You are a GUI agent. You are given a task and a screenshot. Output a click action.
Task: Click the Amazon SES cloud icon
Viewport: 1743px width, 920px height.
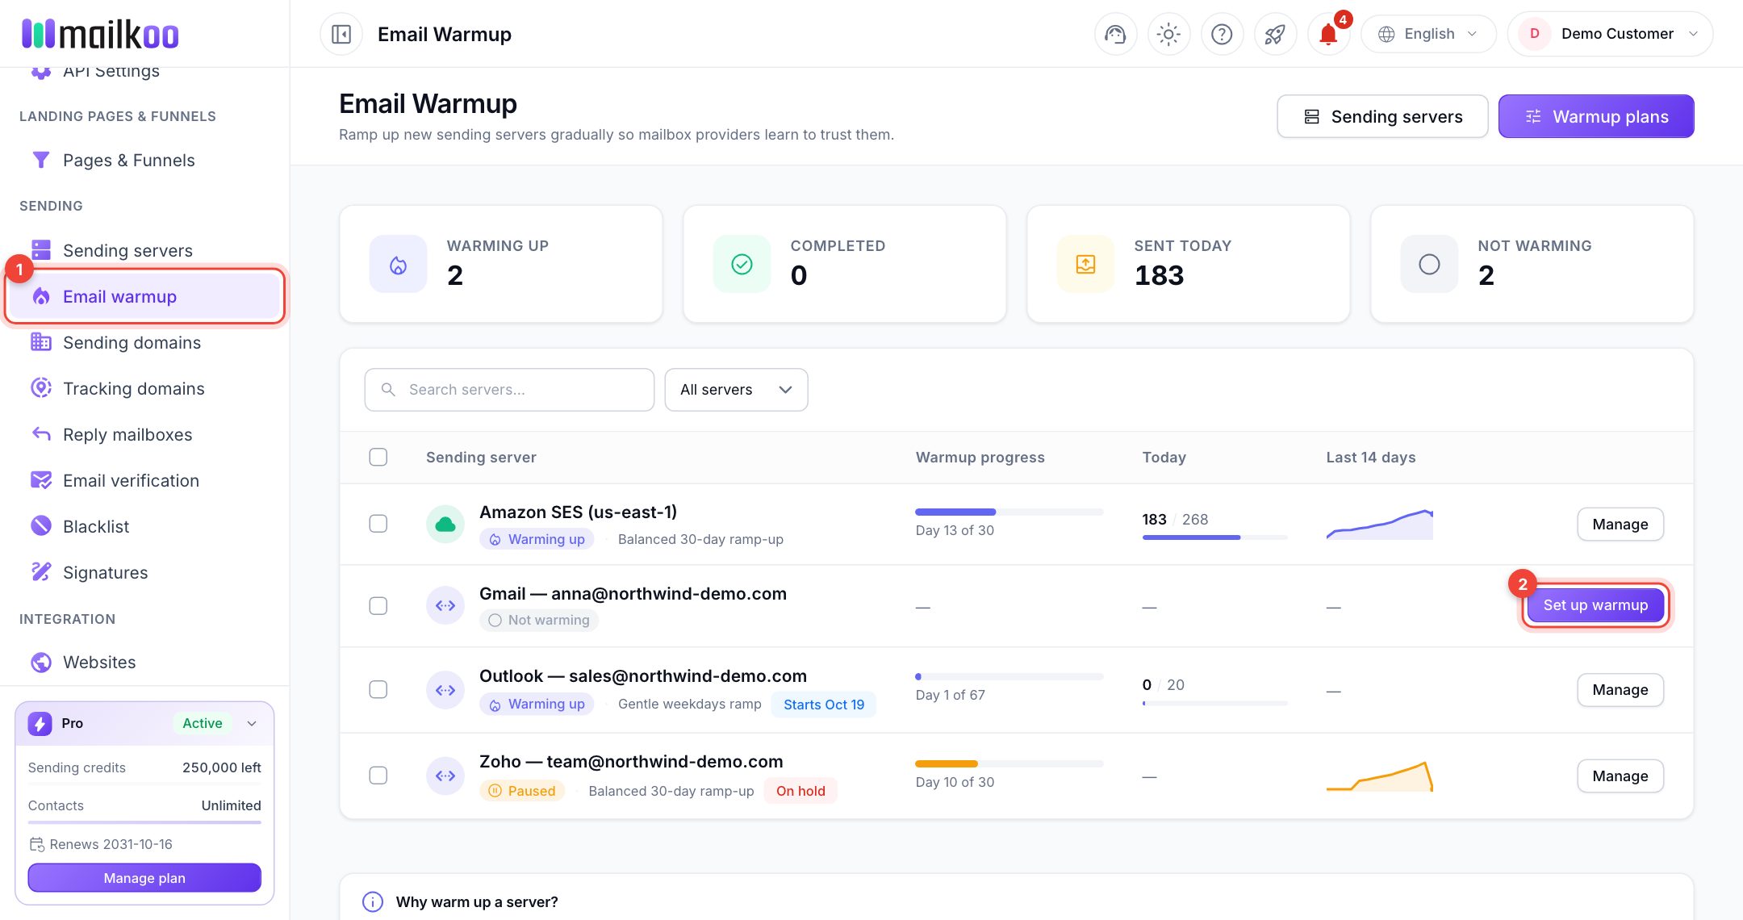click(x=445, y=525)
